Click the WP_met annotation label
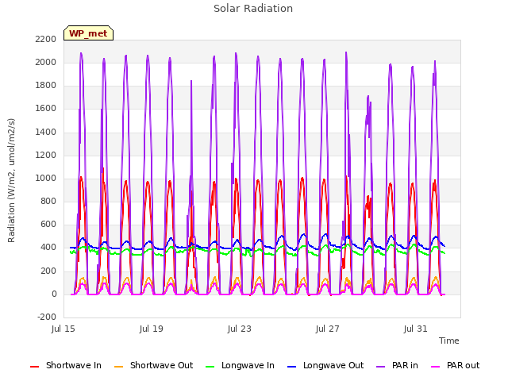Image resolution: width=508 pixels, height=381 pixels. [x=88, y=33]
